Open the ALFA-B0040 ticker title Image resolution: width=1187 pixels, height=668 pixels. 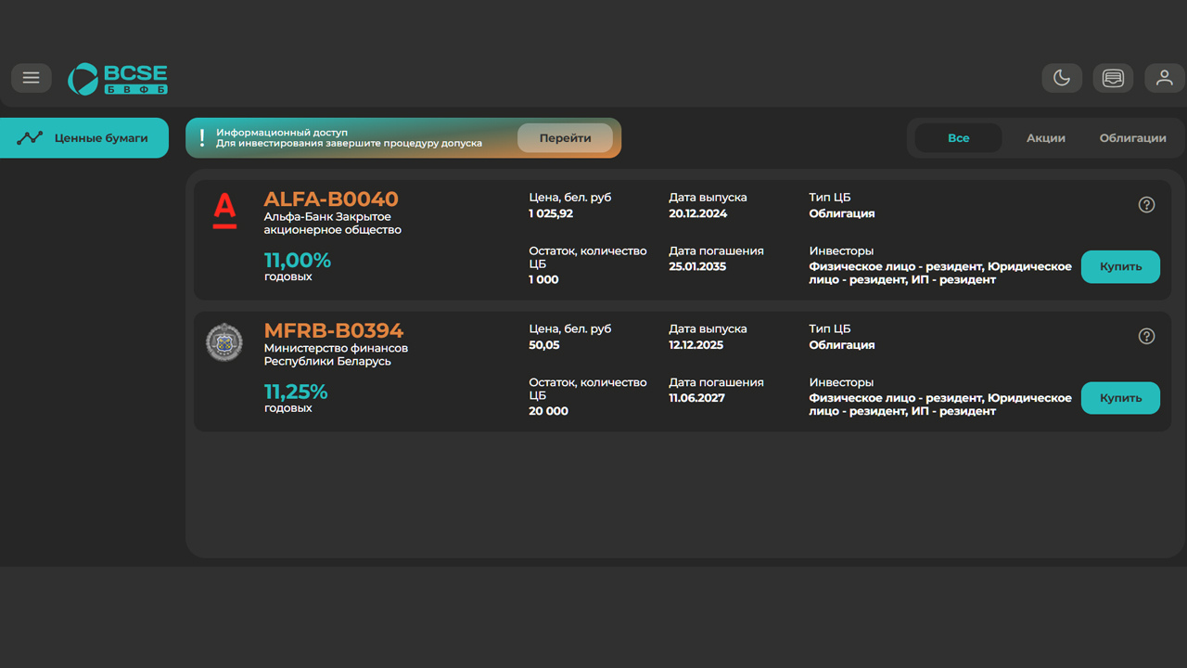click(x=331, y=199)
